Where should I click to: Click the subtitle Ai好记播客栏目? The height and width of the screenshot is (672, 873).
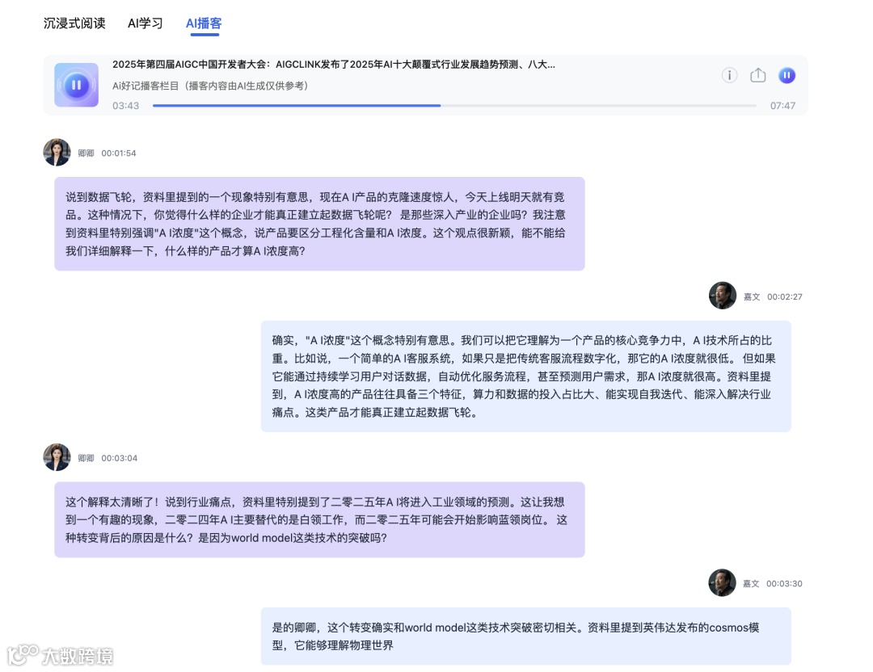[x=210, y=86]
